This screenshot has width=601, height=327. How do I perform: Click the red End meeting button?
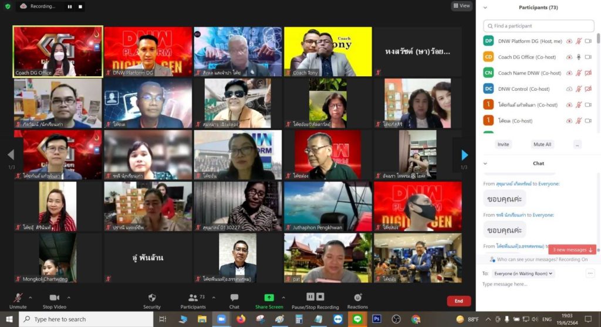point(458,301)
